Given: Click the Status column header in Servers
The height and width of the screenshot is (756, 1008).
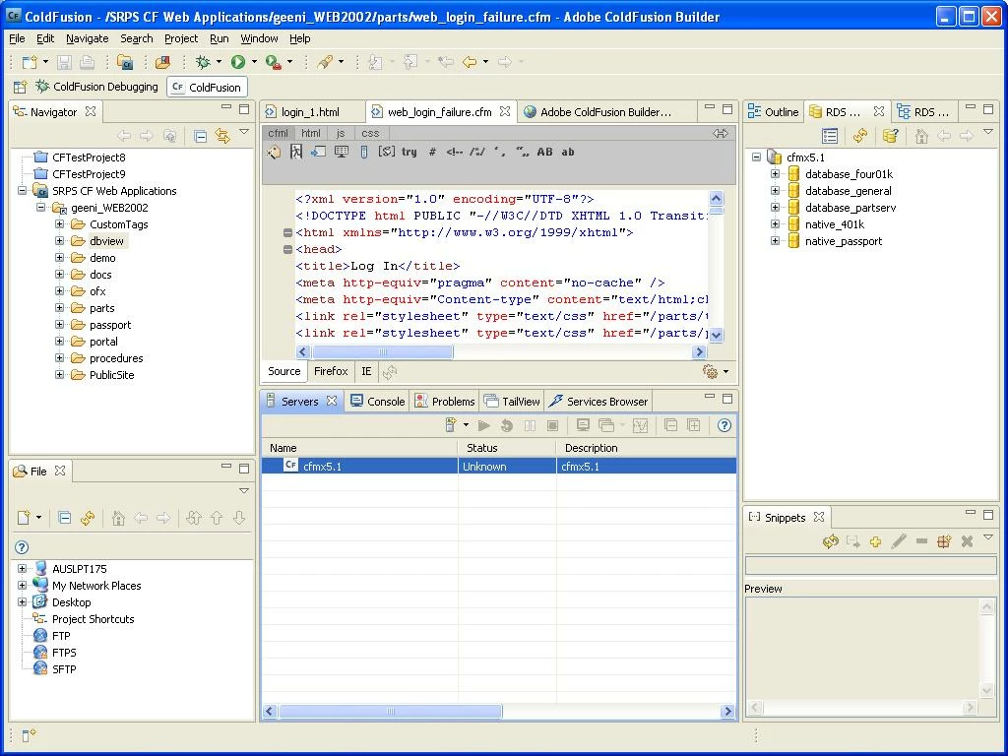Looking at the screenshot, I should 507,448.
